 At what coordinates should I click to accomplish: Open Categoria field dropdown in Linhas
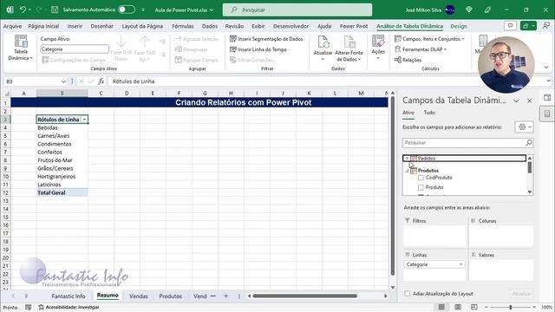coord(460,264)
